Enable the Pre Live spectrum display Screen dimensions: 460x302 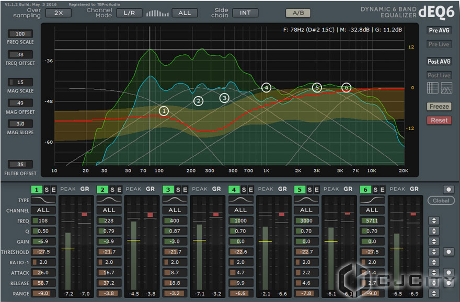439,44
